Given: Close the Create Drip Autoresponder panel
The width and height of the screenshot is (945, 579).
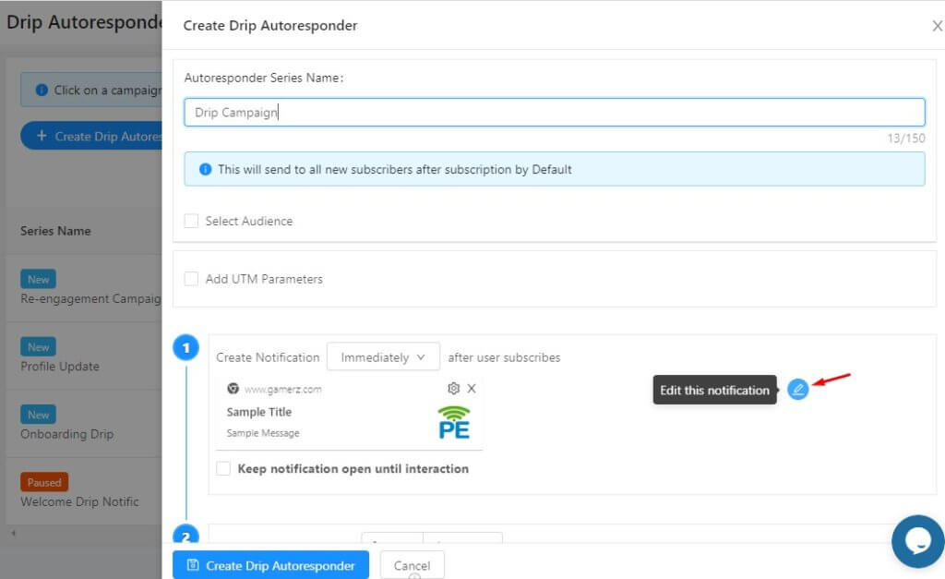Looking at the screenshot, I should point(938,26).
